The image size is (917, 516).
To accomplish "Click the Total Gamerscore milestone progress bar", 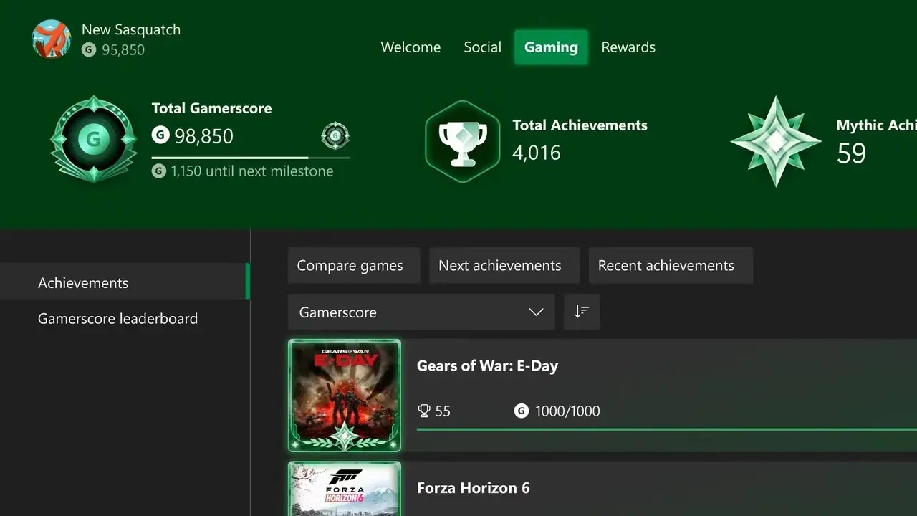I will click(x=251, y=157).
